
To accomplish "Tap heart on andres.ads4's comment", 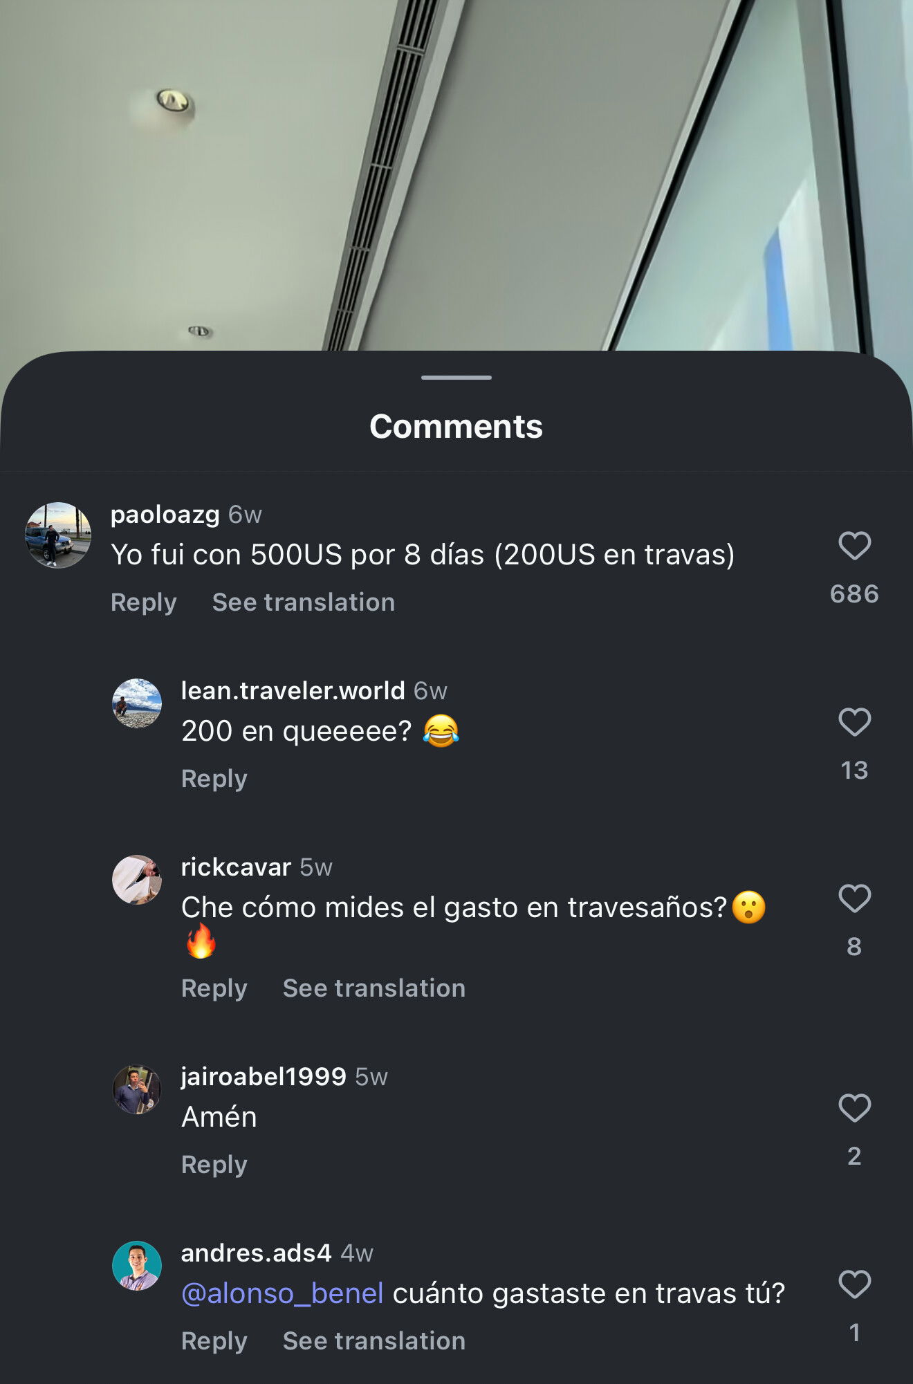I will 854,1284.
